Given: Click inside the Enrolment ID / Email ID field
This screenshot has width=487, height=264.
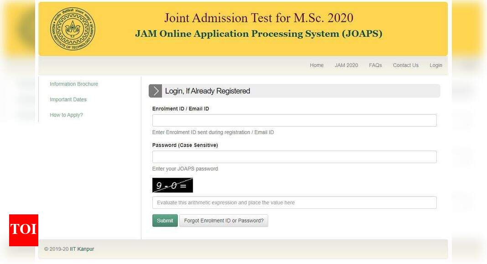Looking at the screenshot, I should (294, 120).
